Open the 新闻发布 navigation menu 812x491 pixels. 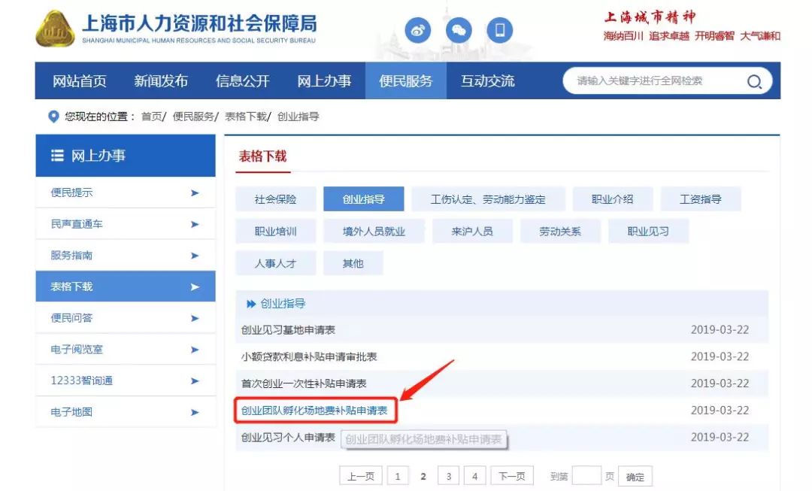(x=161, y=80)
